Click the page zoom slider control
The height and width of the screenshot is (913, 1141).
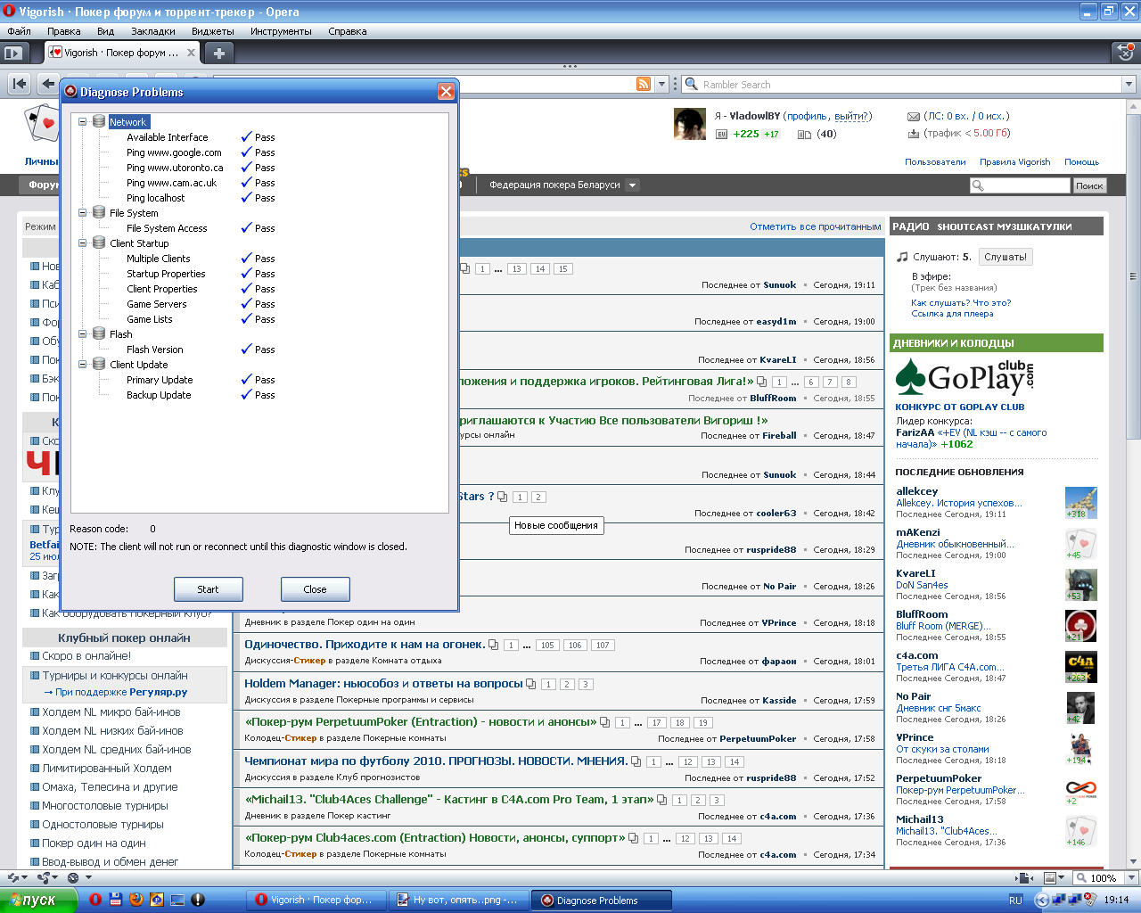click(1104, 878)
